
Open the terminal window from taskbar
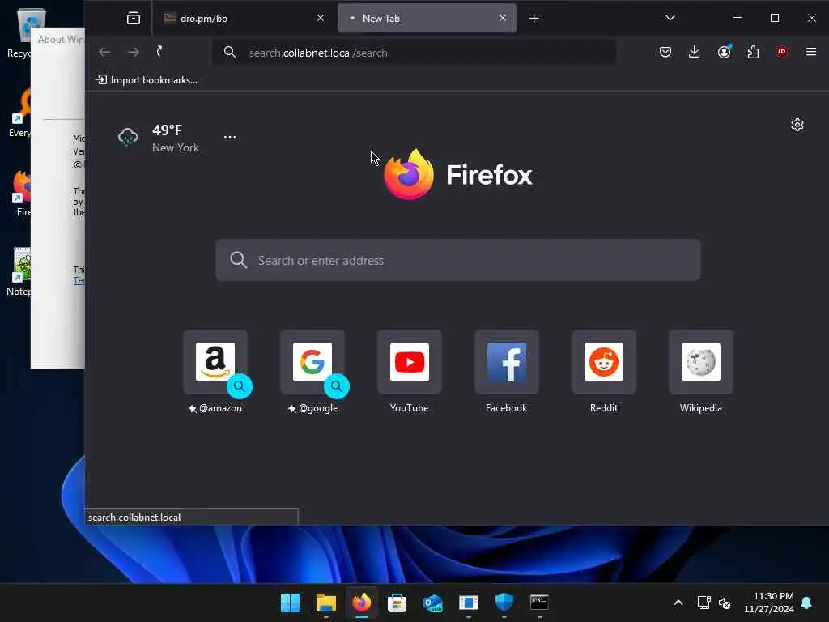[539, 603]
